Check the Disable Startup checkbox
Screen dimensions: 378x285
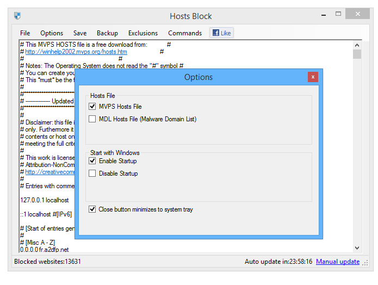(92, 174)
